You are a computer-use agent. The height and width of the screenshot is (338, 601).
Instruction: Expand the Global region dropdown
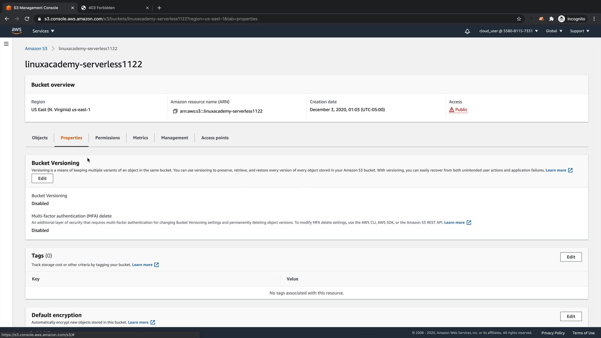click(554, 31)
